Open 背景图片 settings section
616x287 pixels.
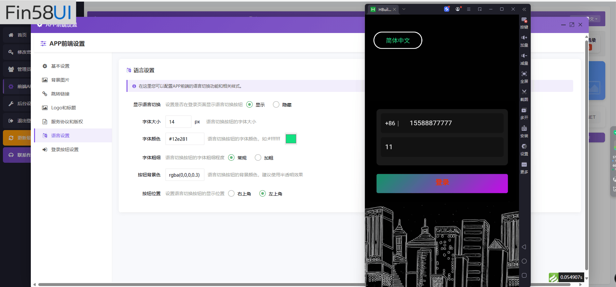[x=73, y=80]
